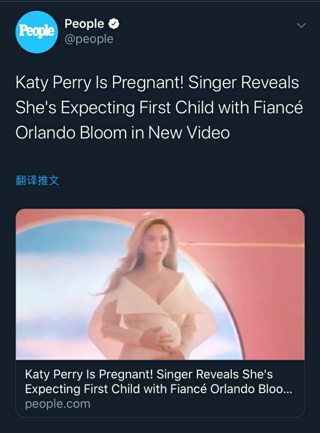This screenshot has height=433, width=320.
Task: Open the People display name
Action: 84,24
